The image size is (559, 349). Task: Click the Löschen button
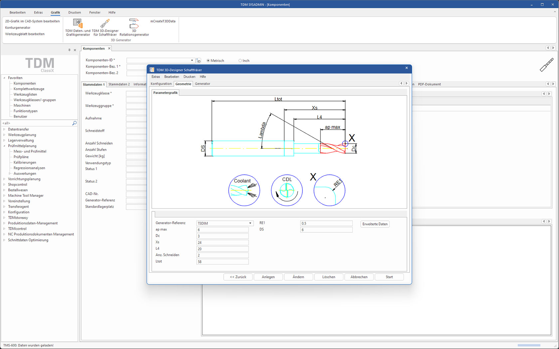pos(329,277)
